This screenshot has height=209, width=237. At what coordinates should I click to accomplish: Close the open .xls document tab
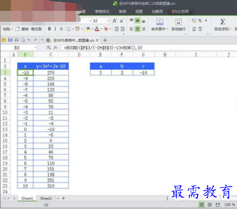click(97, 40)
